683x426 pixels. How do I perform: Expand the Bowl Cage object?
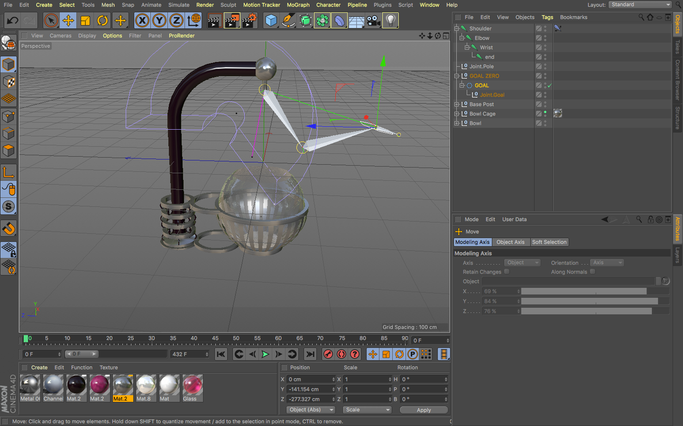pos(457,114)
